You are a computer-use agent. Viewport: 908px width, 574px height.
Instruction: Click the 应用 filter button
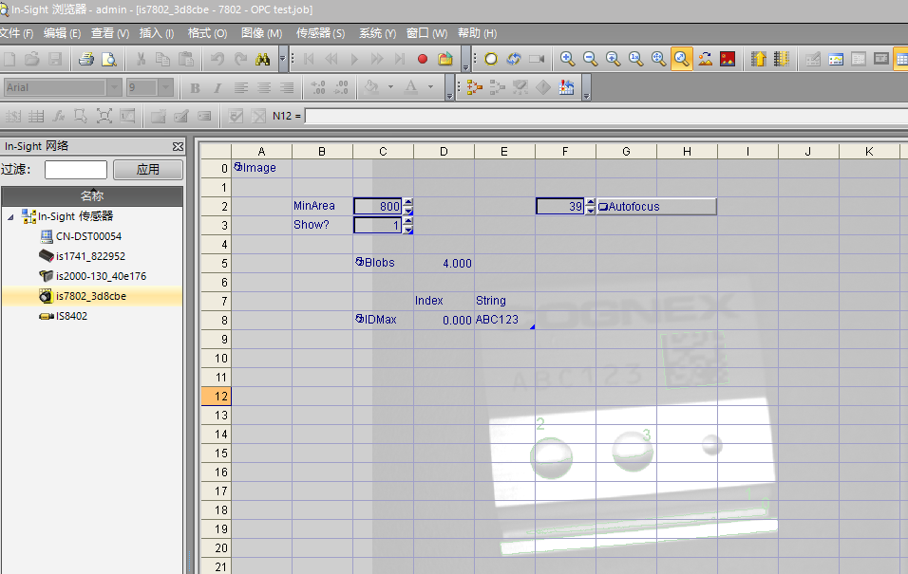click(x=147, y=169)
